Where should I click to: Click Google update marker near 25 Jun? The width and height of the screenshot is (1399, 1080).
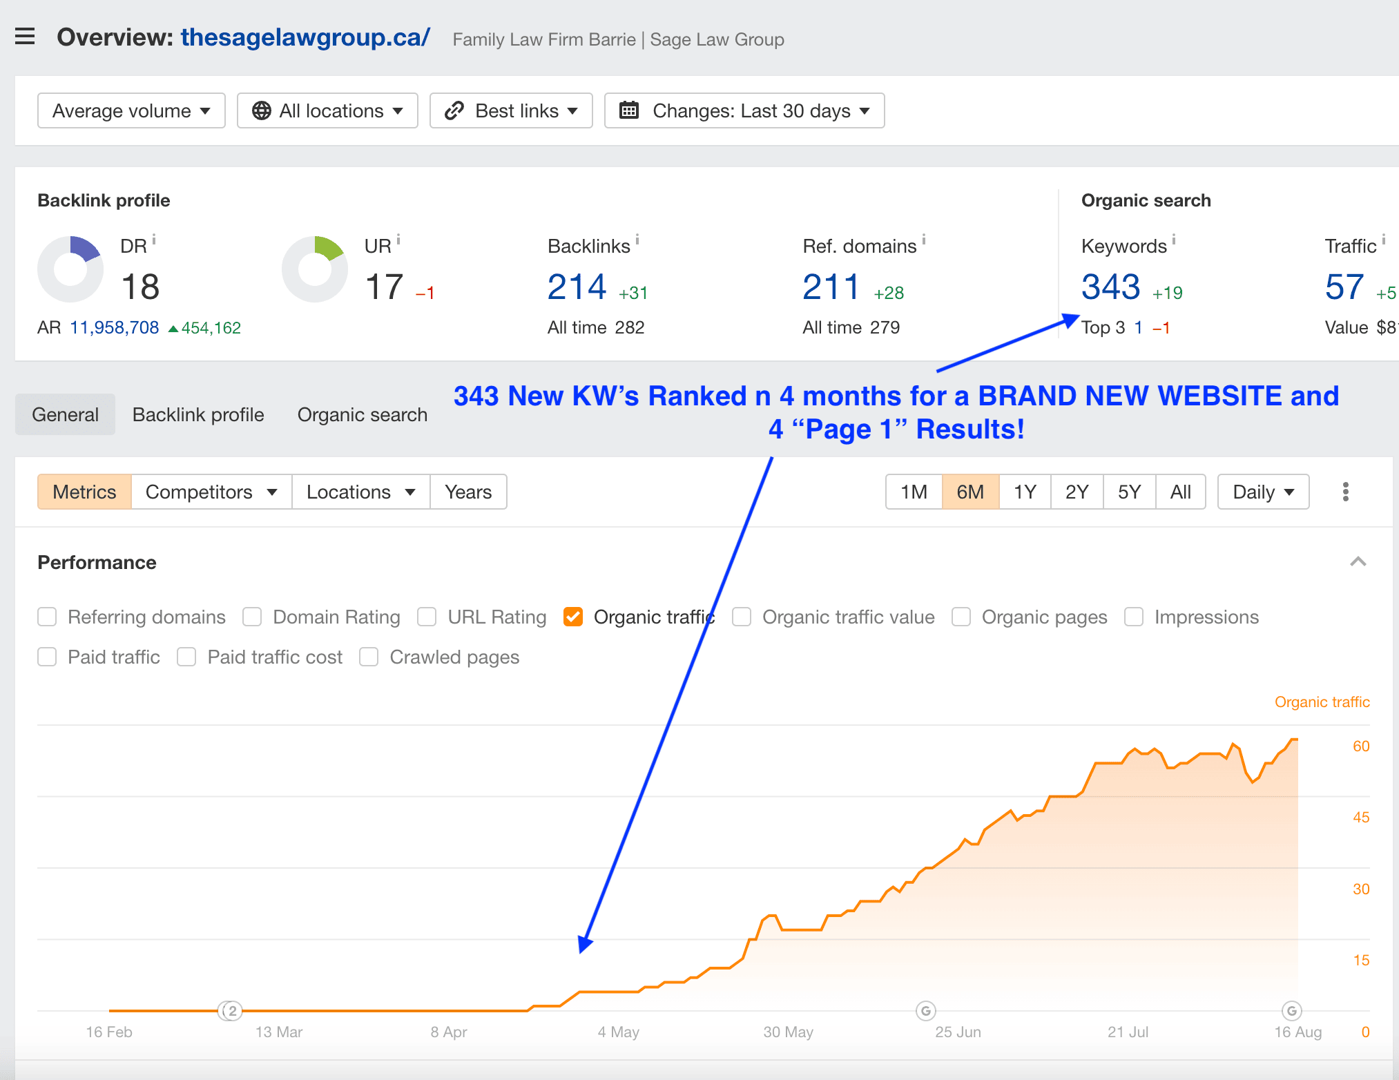click(x=925, y=1011)
